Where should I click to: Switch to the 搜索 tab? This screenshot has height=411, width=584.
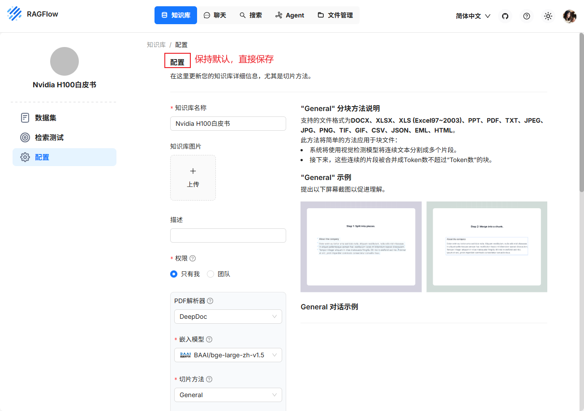251,15
